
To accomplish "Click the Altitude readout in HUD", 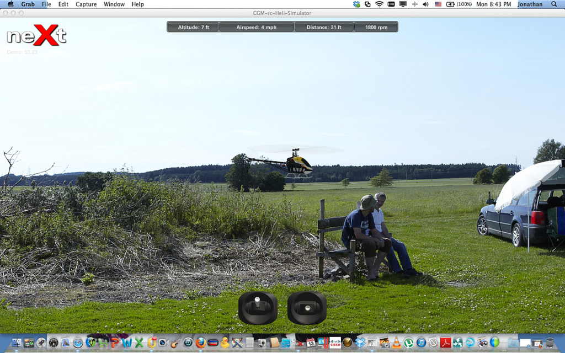I will click(193, 27).
